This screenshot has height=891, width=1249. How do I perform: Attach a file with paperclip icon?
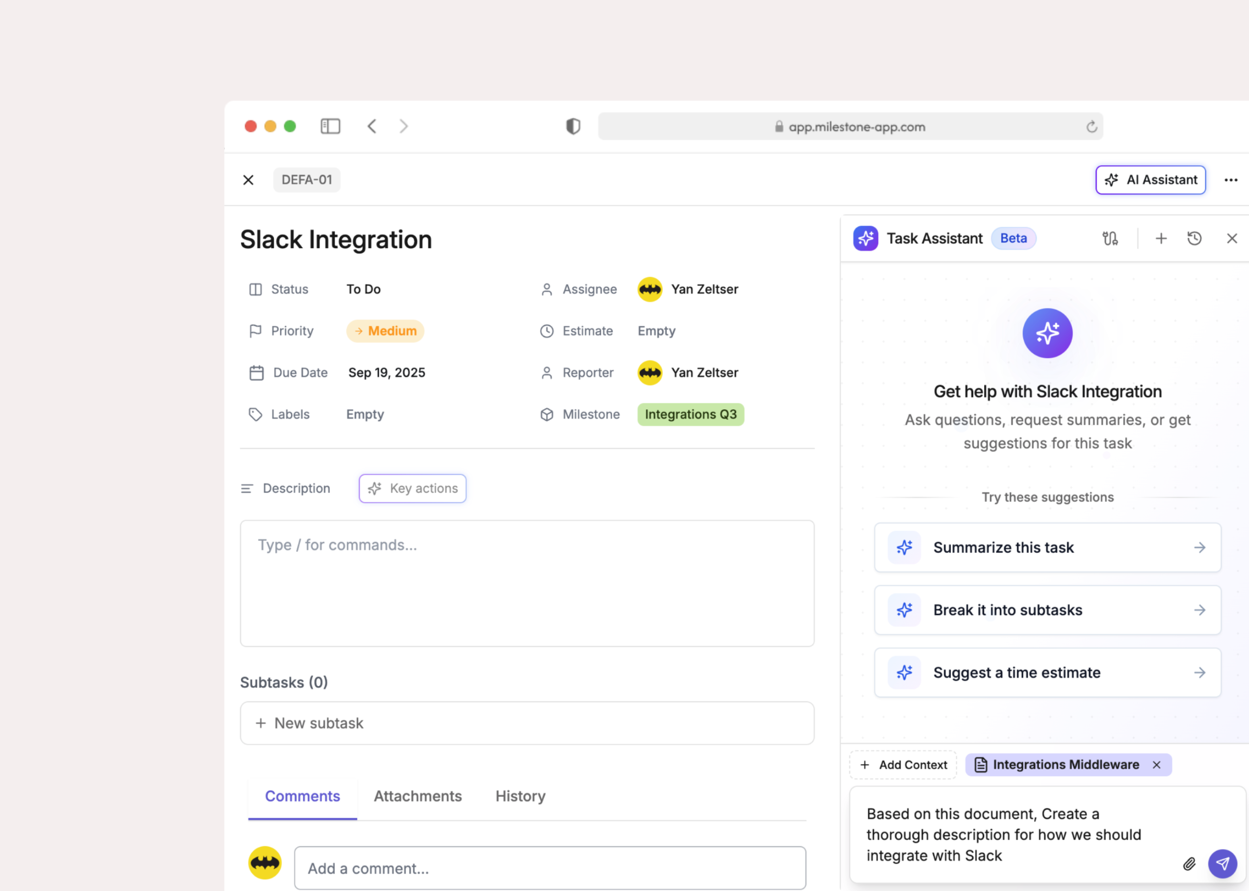coord(1189,864)
